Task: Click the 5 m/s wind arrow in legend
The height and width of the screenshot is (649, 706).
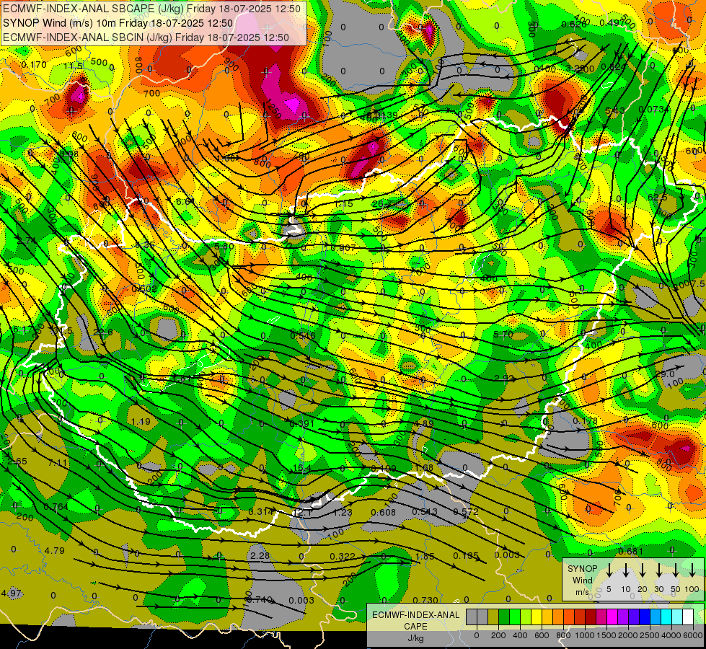Action: pos(609,571)
